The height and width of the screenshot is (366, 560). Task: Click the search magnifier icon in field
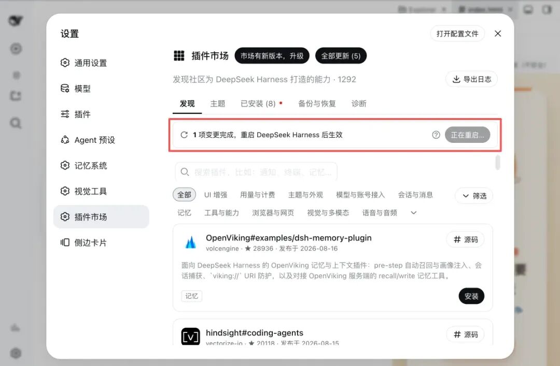(x=185, y=172)
